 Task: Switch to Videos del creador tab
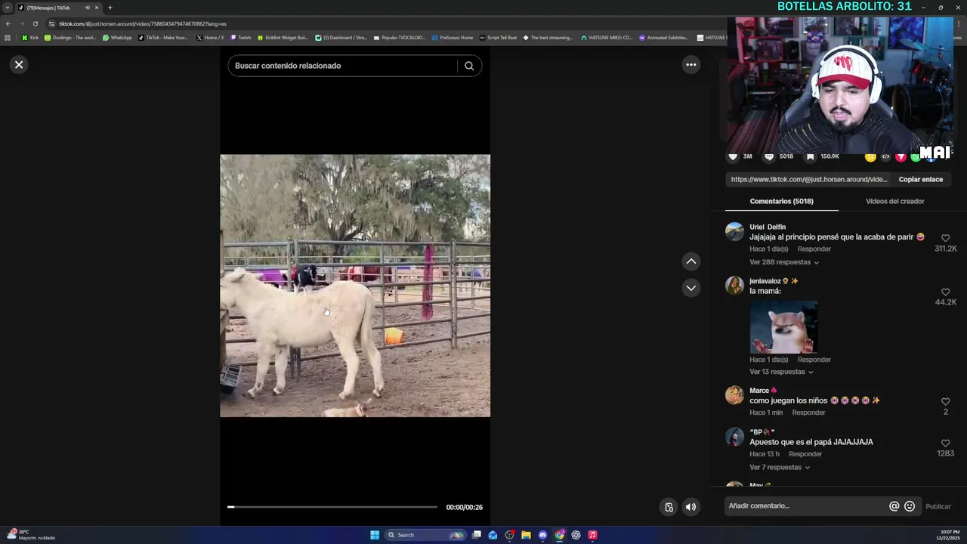pyautogui.click(x=894, y=201)
